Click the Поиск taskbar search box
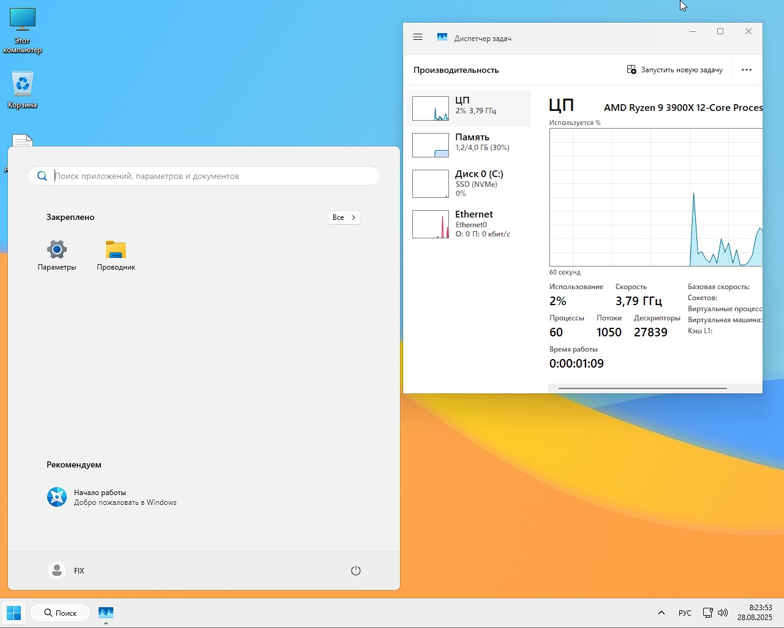 (x=60, y=613)
